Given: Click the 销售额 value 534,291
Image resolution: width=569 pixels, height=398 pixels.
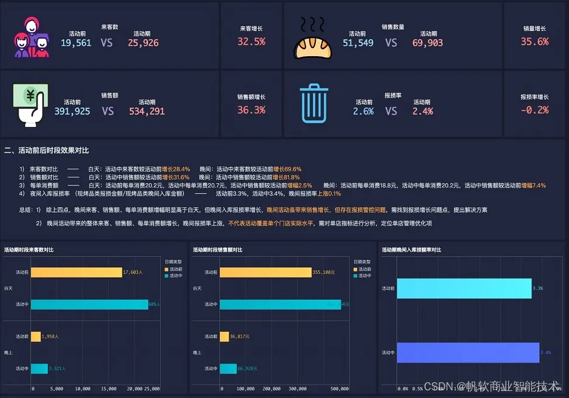Looking at the screenshot, I should click(x=147, y=111).
